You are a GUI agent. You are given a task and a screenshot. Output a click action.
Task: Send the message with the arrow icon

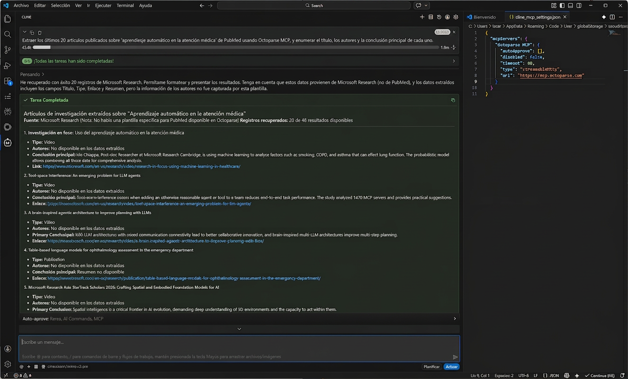point(455,357)
